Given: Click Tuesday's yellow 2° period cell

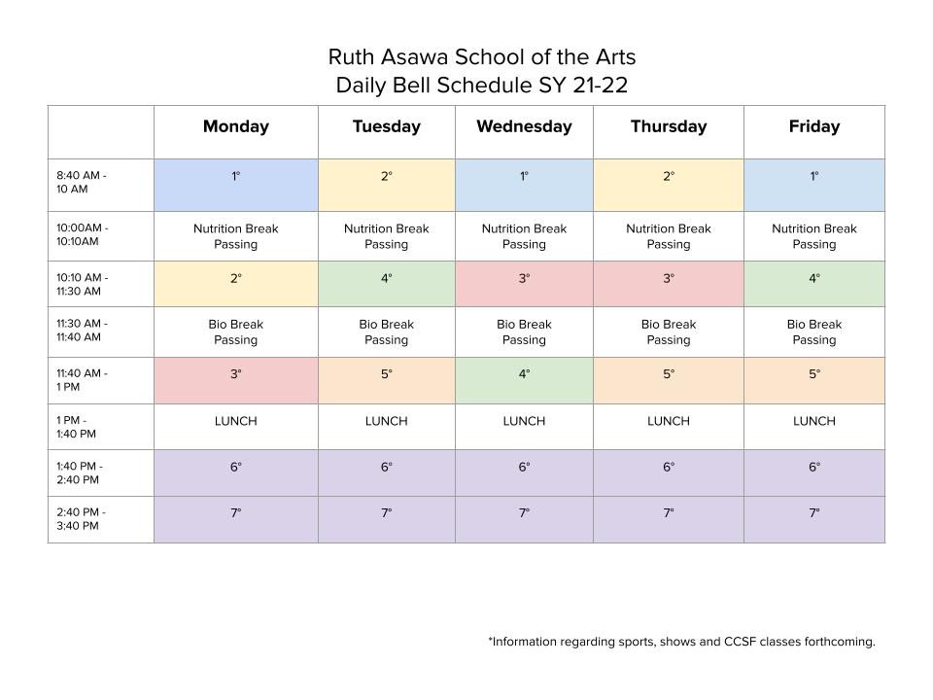Looking at the screenshot, I should click(387, 185).
